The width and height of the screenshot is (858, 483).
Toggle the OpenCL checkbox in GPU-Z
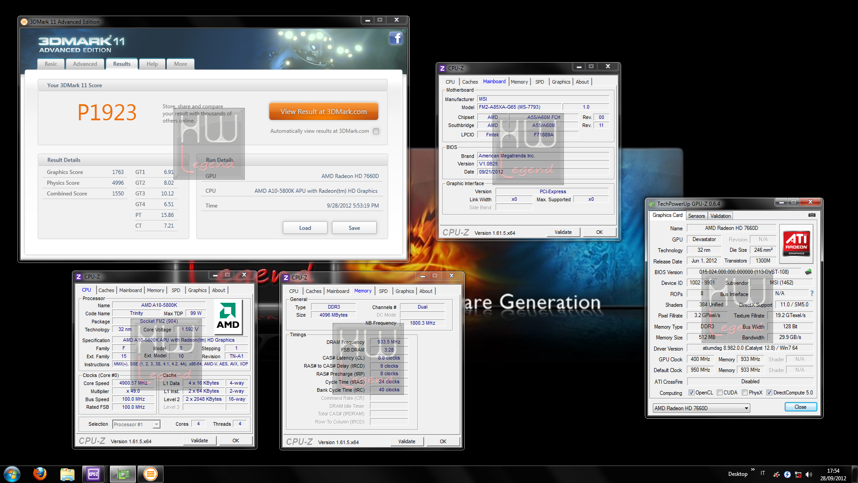[x=691, y=393]
